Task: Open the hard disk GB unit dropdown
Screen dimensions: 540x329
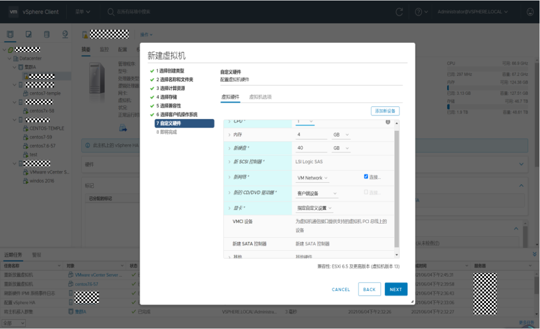Action: tap(340, 148)
